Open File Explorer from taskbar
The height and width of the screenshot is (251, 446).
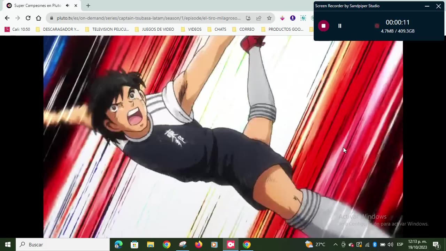tap(151, 245)
